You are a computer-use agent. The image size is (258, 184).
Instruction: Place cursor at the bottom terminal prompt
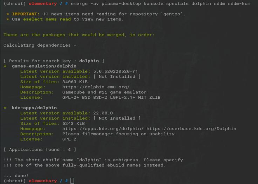click(72, 181)
